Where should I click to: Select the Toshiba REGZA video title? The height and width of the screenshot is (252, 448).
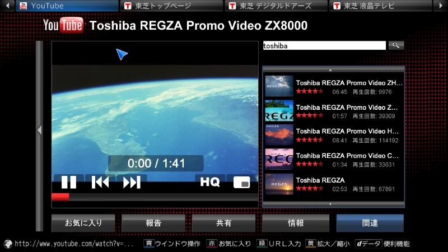pyautogui.click(x=320, y=180)
